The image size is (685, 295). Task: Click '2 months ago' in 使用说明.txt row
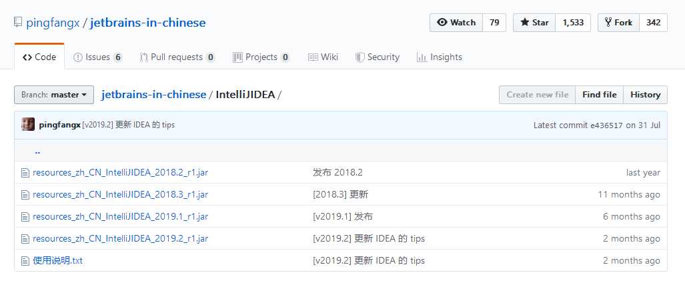[x=632, y=261]
